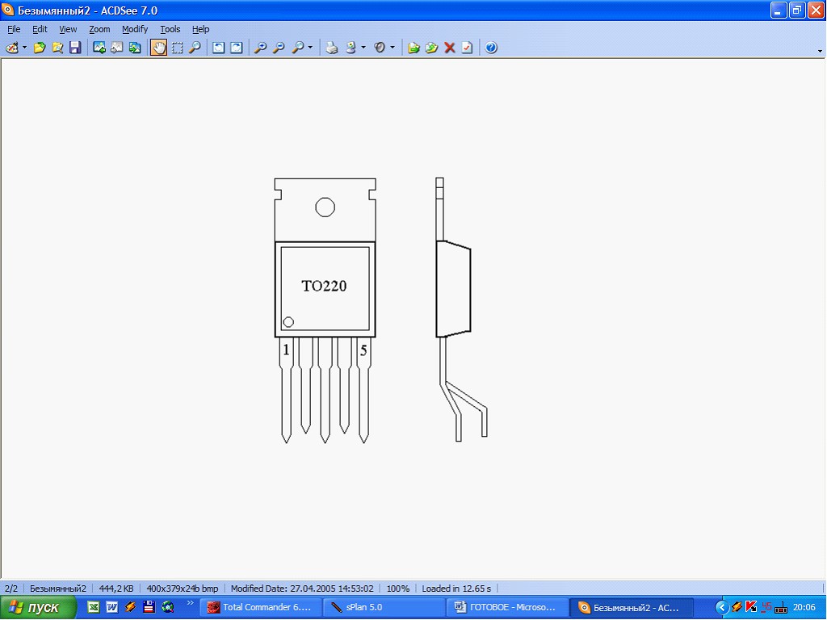Expand hidden system tray icons
Image resolution: width=827 pixels, height=620 pixels.
click(722, 608)
